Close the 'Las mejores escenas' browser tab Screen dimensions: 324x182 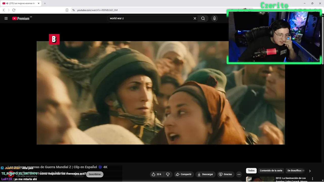pyautogui.click(x=39, y=3)
